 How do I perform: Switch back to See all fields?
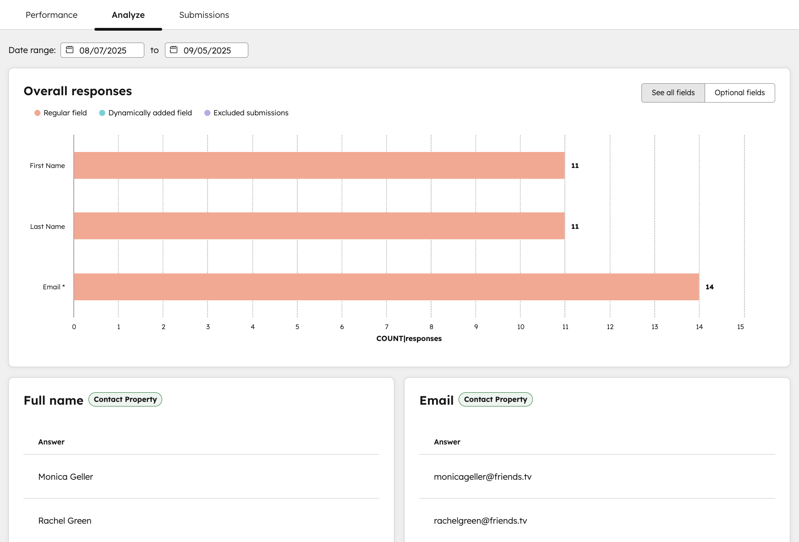(x=673, y=92)
